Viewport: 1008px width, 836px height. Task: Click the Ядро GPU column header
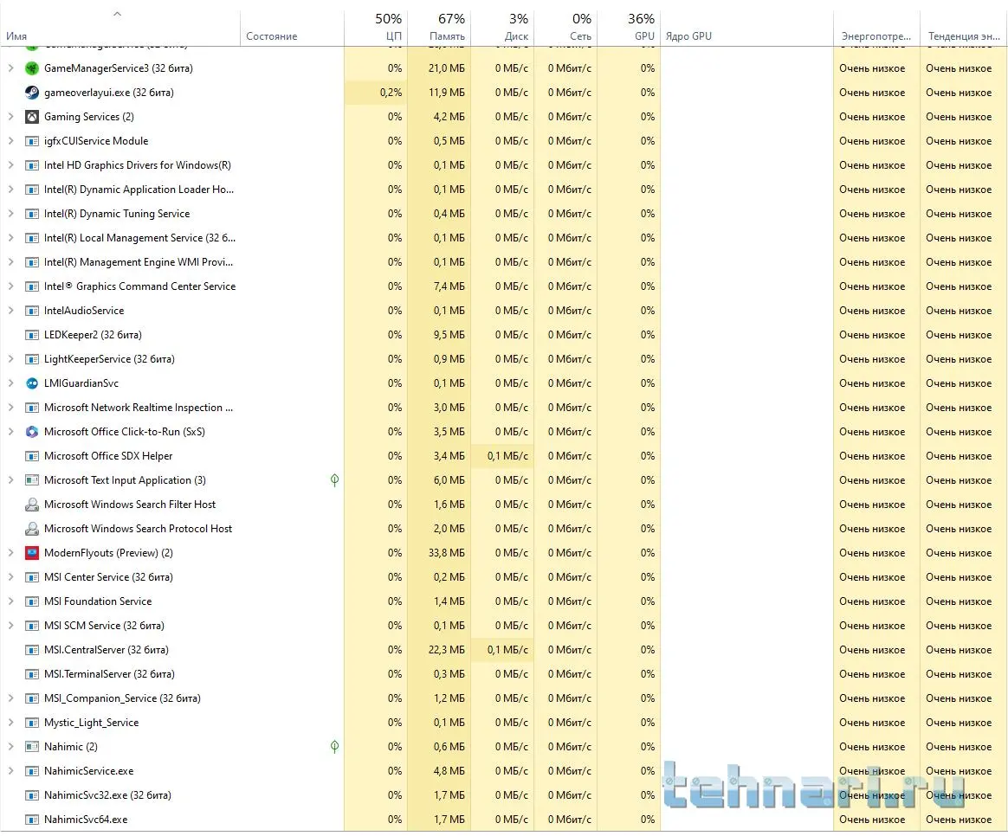[x=747, y=29]
